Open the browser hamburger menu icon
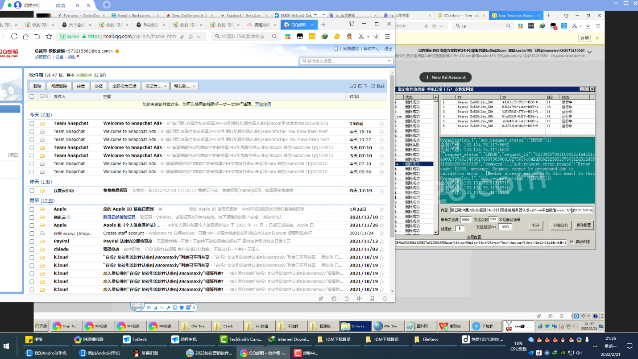 pos(387,37)
